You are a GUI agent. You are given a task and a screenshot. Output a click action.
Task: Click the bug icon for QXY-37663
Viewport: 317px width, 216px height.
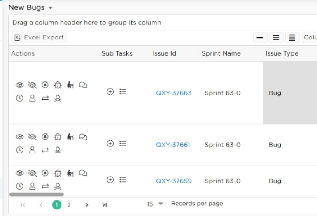pos(58,85)
